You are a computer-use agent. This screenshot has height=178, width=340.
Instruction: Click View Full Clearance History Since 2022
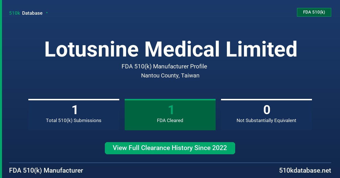pos(170,148)
